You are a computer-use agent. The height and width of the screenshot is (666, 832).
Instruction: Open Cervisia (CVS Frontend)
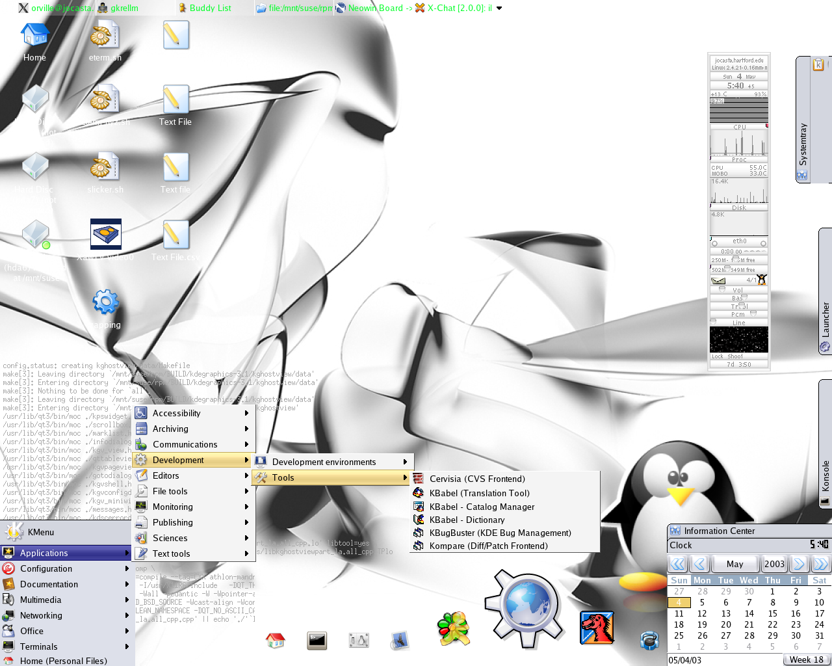tap(504, 479)
